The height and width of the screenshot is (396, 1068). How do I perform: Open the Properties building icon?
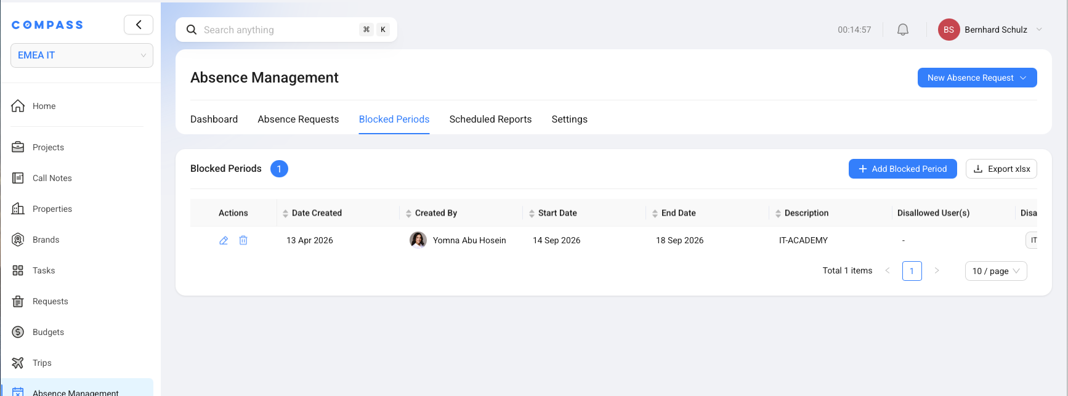[x=18, y=209]
